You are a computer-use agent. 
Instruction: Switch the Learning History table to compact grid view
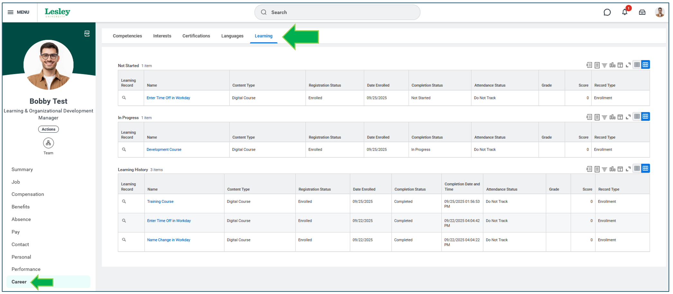637,169
